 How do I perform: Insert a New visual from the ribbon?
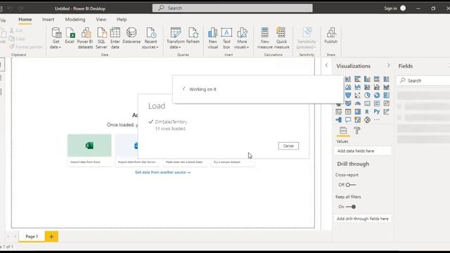click(x=212, y=38)
